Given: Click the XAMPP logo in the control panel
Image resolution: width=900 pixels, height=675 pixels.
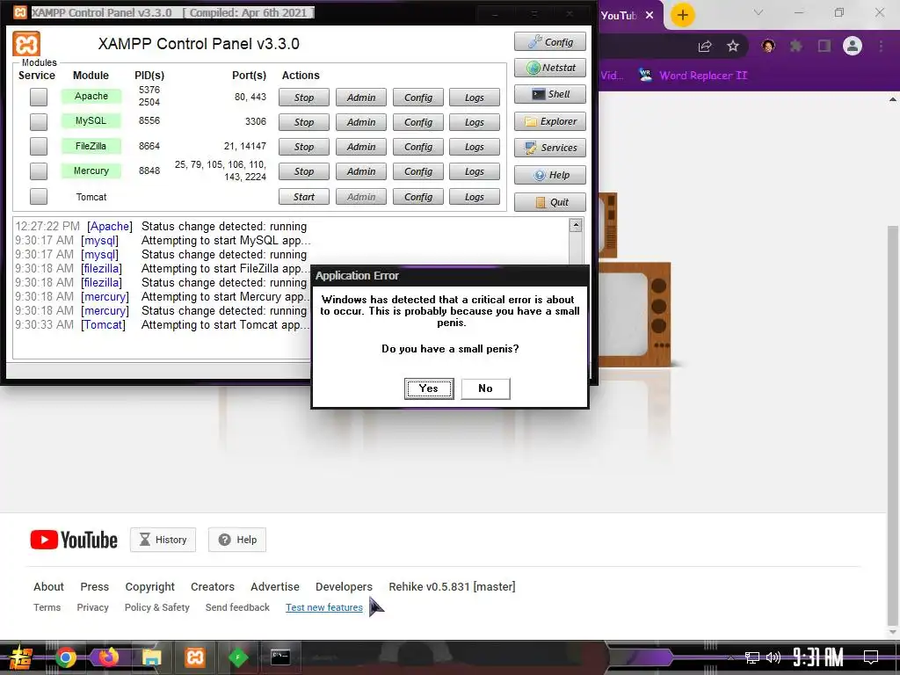Looking at the screenshot, I should (x=26, y=44).
